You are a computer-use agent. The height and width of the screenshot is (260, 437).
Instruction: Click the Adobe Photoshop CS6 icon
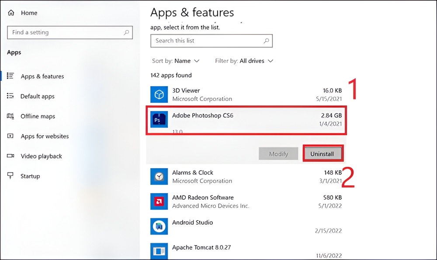[x=159, y=120]
